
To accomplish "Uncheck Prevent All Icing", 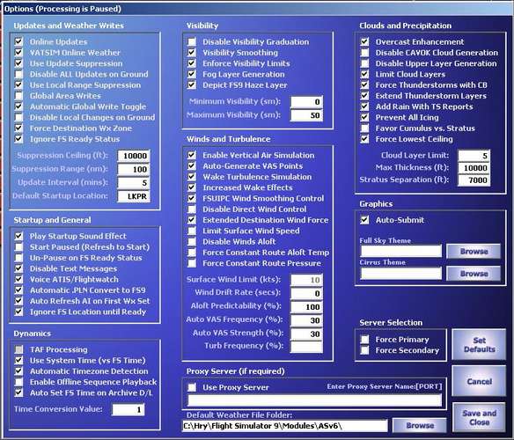I will click(x=364, y=117).
